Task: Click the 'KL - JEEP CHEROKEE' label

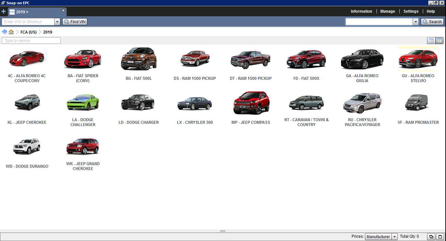Action: [x=27, y=122]
